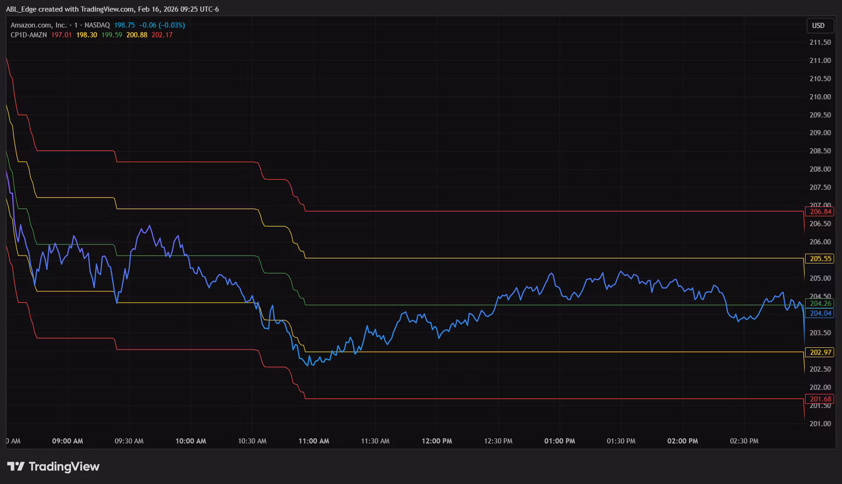Click the 208.50 price scale value

[820, 151]
